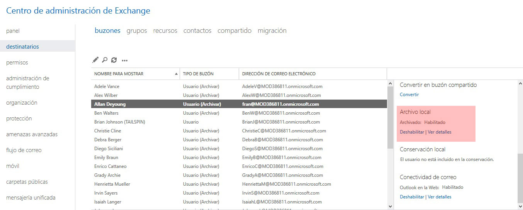Click Dirección de correo electrónico column header
523x210 pixels.
click(313, 74)
